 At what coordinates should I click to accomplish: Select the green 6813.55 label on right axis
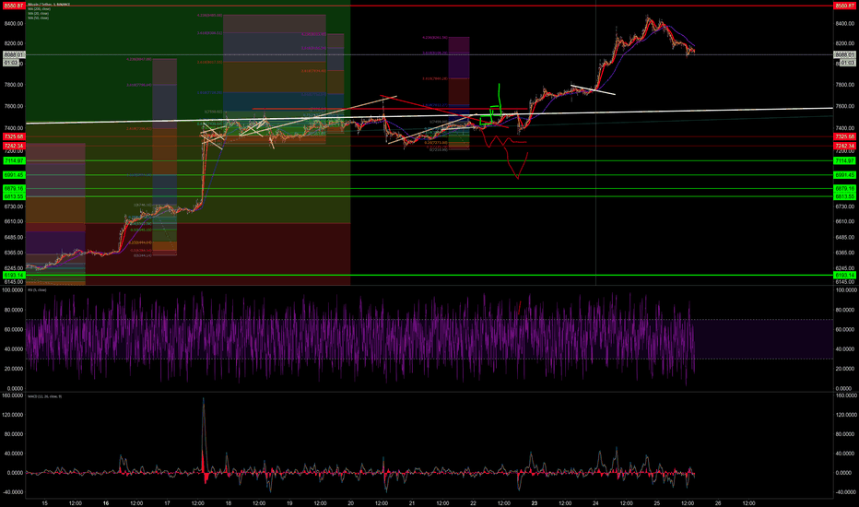[x=844, y=196]
